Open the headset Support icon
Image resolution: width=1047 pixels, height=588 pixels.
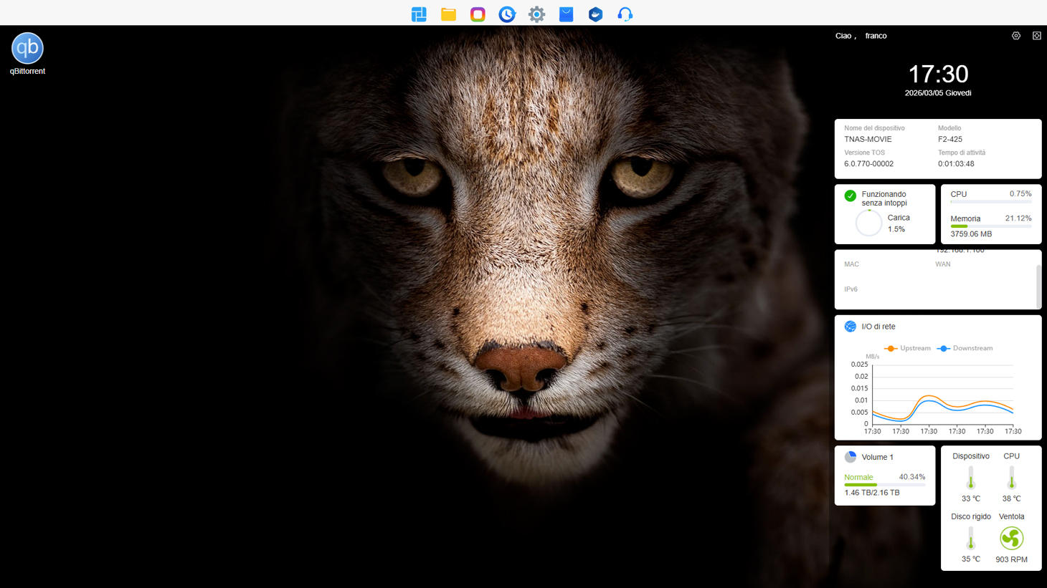click(625, 14)
